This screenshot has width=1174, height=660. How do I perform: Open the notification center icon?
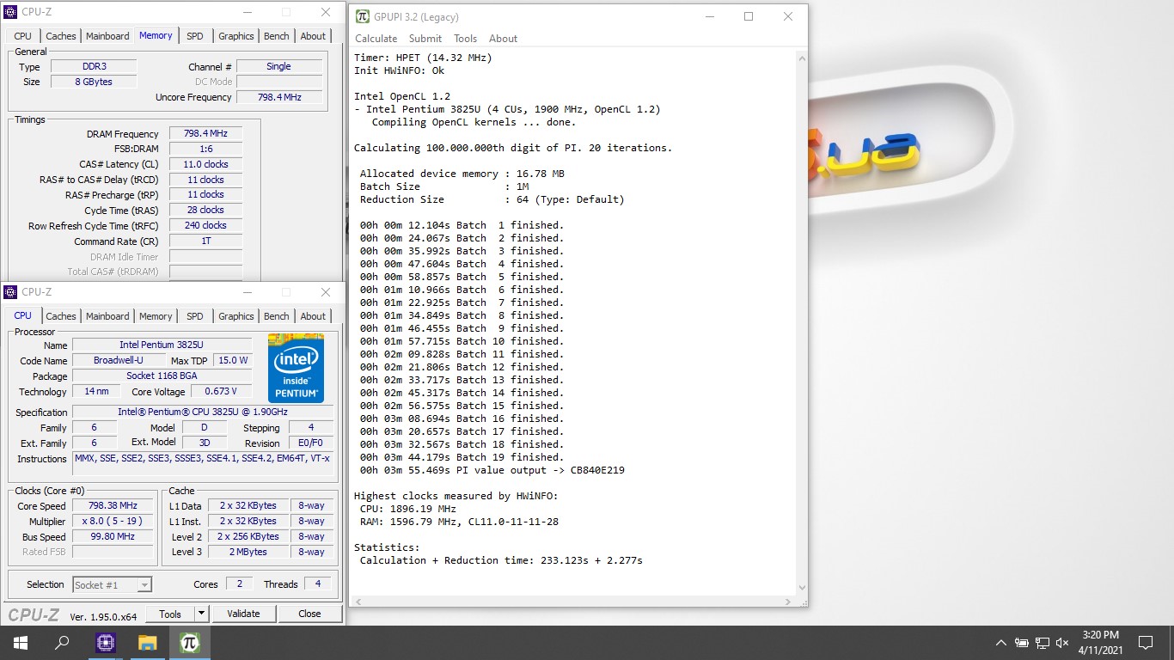click(x=1145, y=642)
